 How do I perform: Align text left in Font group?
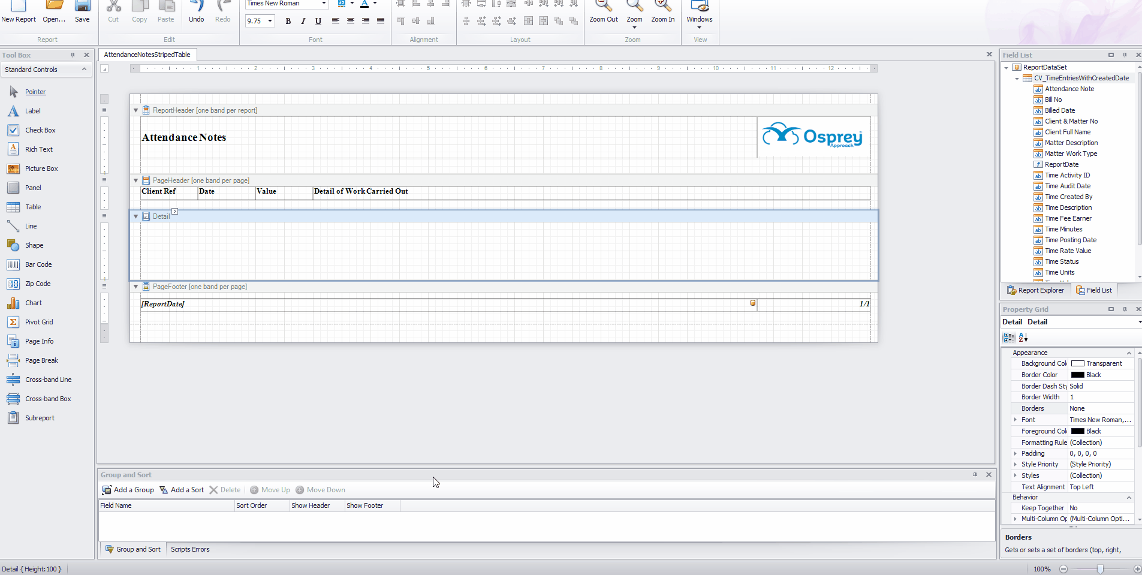[x=336, y=21]
